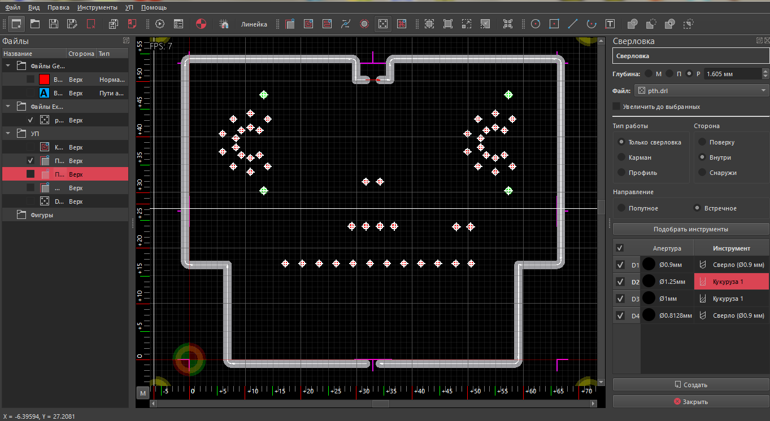Select the raster pocket toolpath icon

[327, 24]
